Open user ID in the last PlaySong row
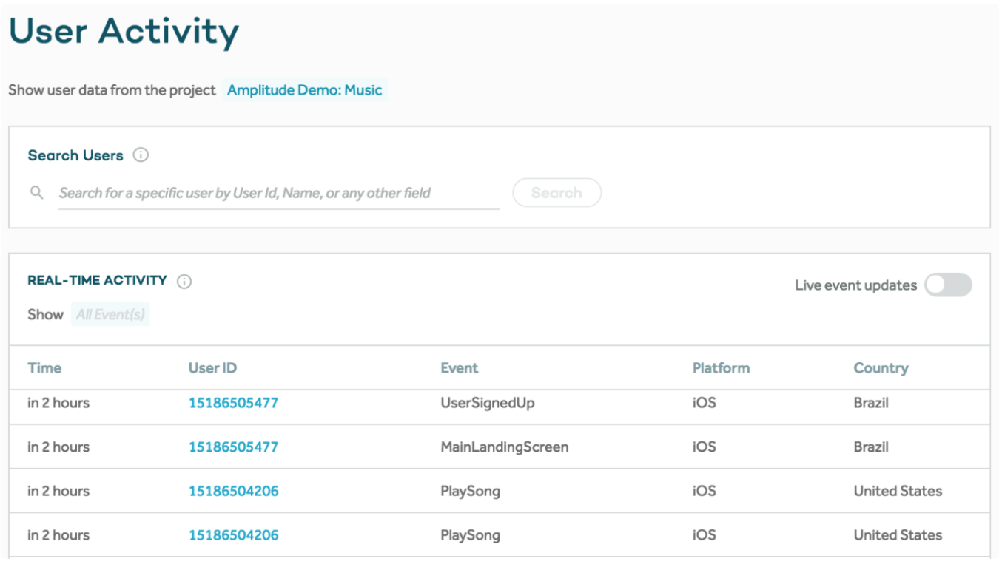 pyautogui.click(x=233, y=535)
